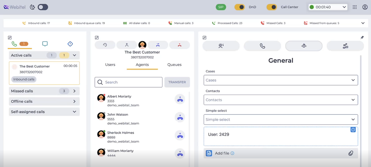Pin the right panel with pushpin icon

point(362,37)
